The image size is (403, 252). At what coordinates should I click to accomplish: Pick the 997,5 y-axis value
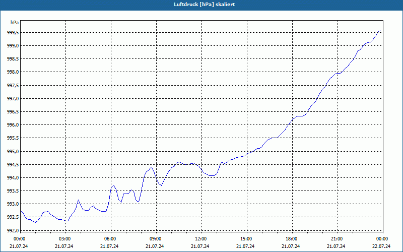point(13,85)
